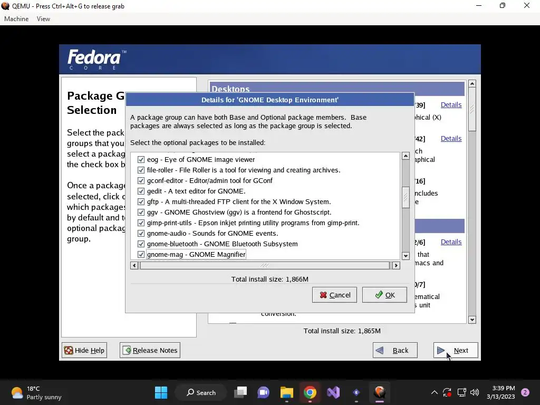Click the Cancel button in details dialog

pos(334,295)
